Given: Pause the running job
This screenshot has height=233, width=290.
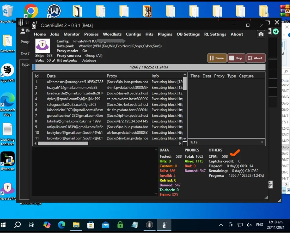Looking at the screenshot, I should pos(217,58).
